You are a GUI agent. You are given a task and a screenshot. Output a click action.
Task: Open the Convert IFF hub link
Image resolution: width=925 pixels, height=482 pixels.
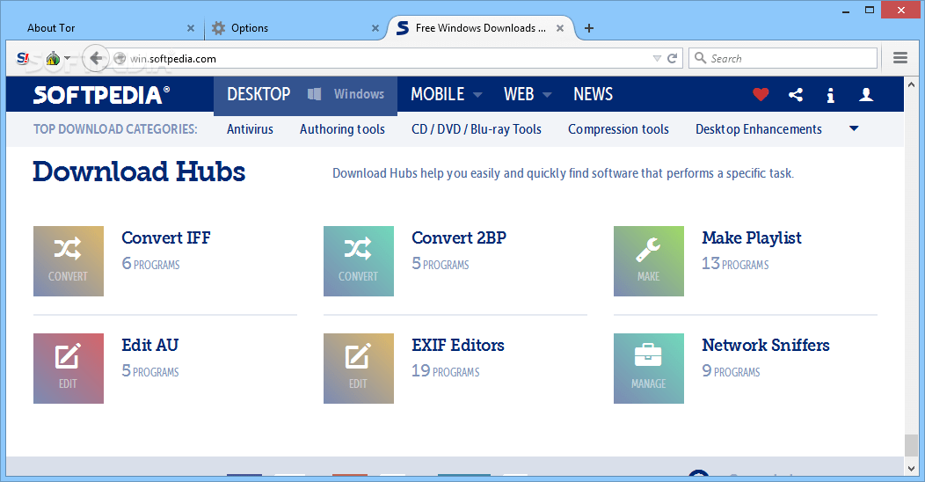[x=166, y=237]
